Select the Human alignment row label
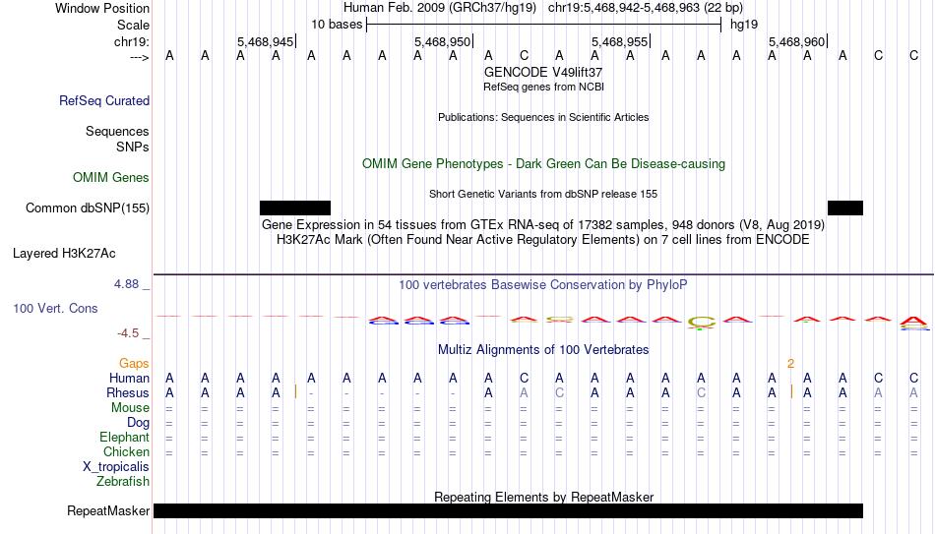Screen dimensions: 935x534 coord(129,379)
